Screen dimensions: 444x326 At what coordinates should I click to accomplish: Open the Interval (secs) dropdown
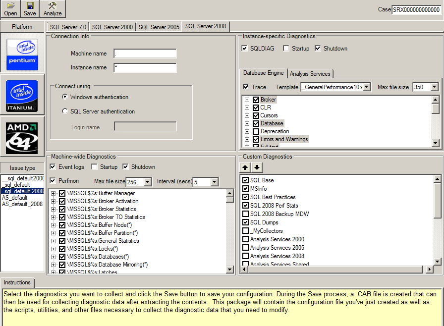coord(214,182)
